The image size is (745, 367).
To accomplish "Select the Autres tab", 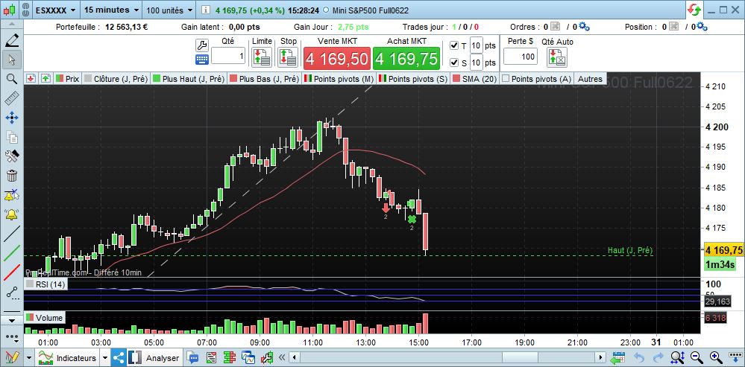I will 590,79.
